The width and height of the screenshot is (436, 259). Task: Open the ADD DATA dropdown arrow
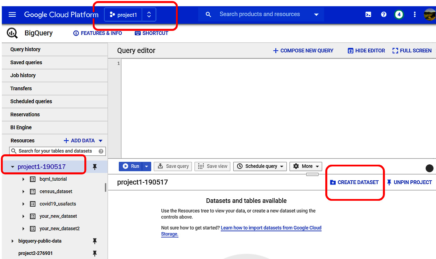tap(101, 141)
